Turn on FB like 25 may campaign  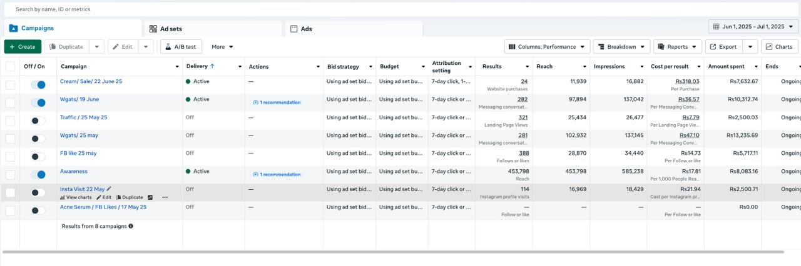(x=38, y=157)
